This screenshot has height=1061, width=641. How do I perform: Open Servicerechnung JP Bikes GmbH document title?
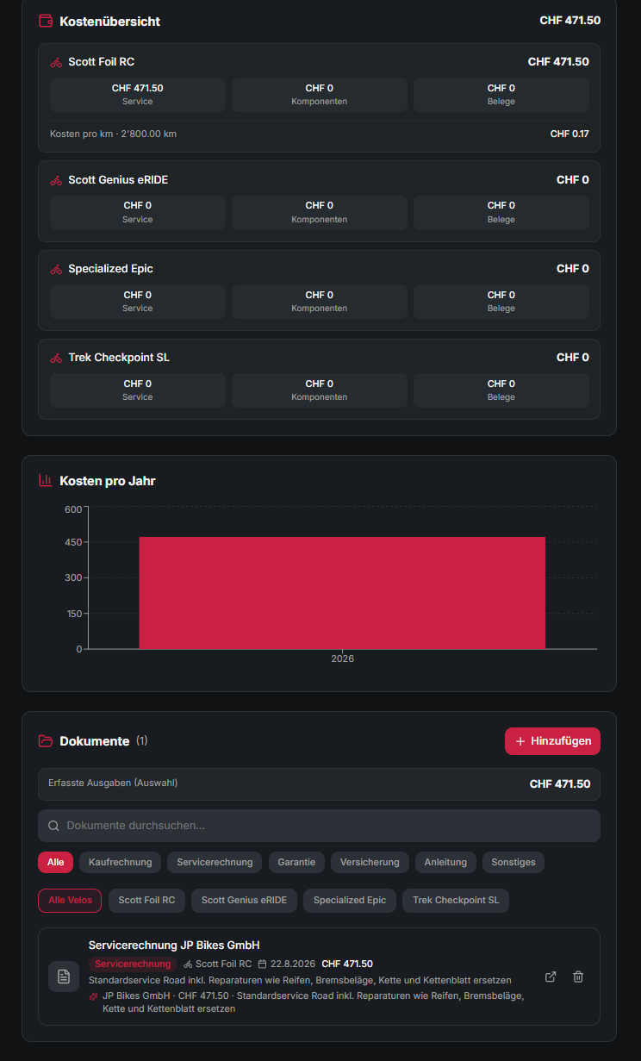click(x=174, y=946)
